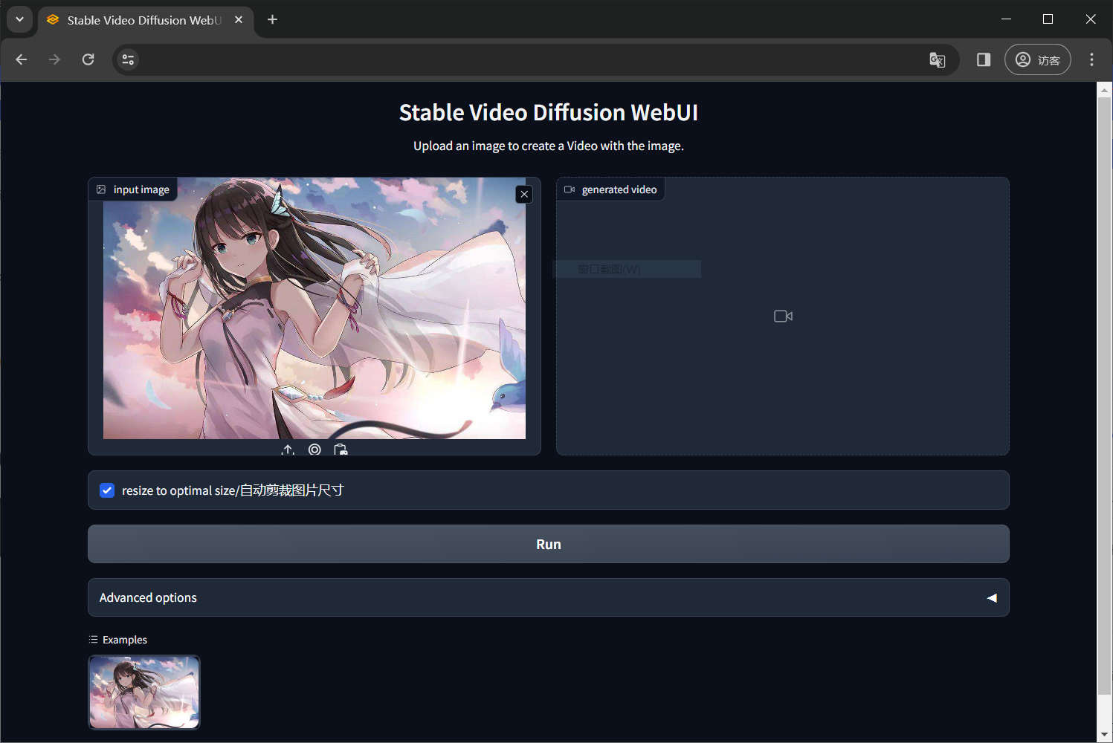
Task: Click the Advanced options disclosure triangle
Action: (x=991, y=597)
